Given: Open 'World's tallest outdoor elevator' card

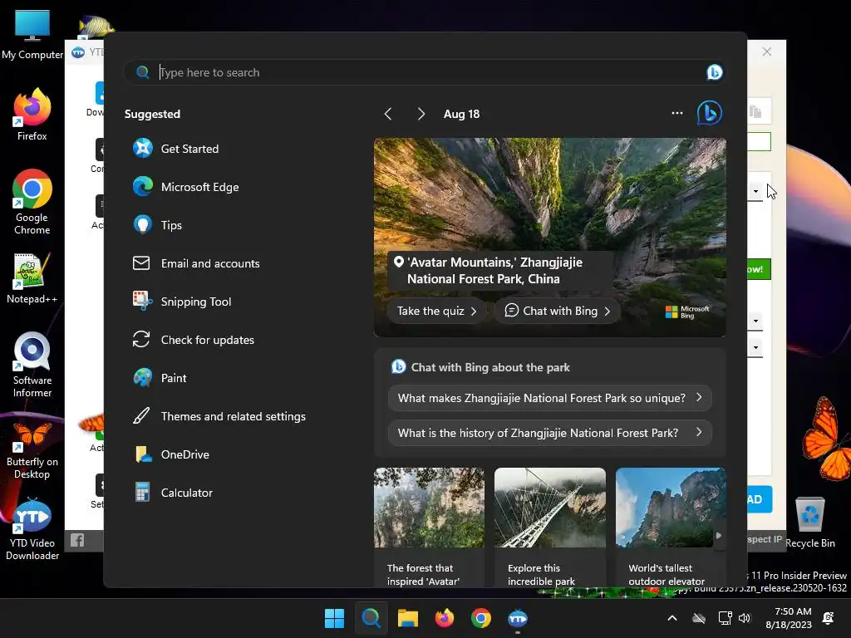Looking at the screenshot, I should click(x=671, y=528).
